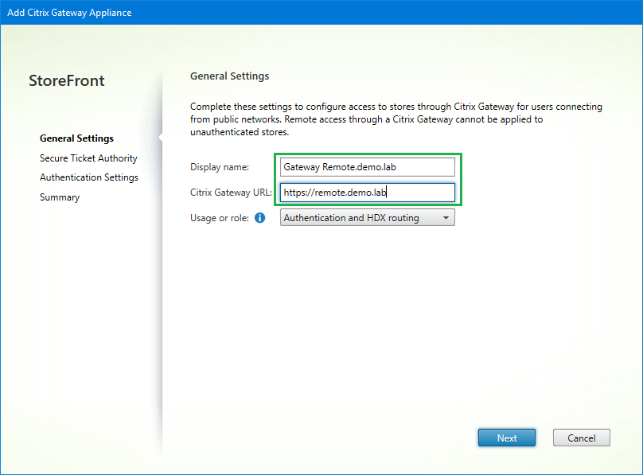
Task: Click the Usage or role info icon
Action: (x=259, y=218)
